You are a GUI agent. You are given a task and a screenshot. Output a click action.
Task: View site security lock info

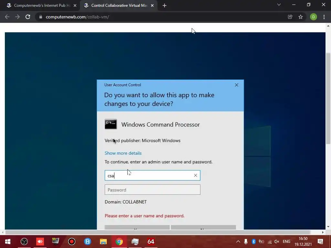(x=41, y=17)
